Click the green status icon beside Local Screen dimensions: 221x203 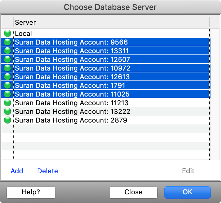(7, 33)
